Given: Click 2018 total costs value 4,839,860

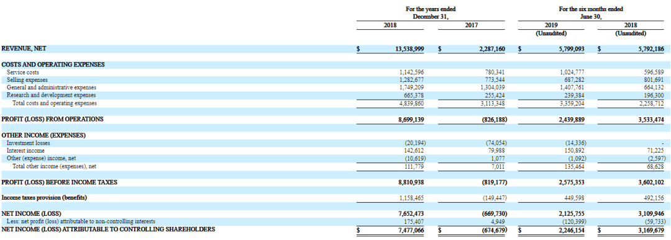Looking at the screenshot, I should click(x=411, y=103).
